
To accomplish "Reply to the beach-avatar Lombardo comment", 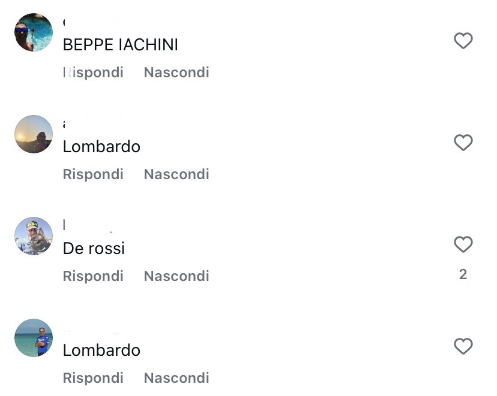I will click(93, 378).
